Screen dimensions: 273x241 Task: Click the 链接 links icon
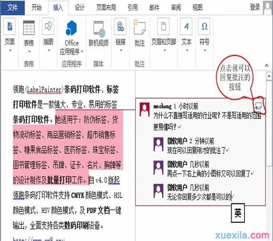[x=120, y=27]
